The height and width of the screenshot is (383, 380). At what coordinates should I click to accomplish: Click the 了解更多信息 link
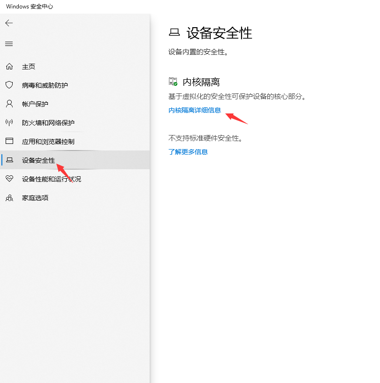point(188,152)
